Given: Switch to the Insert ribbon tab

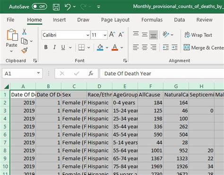Looking at the screenshot, I should (x=59, y=20).
